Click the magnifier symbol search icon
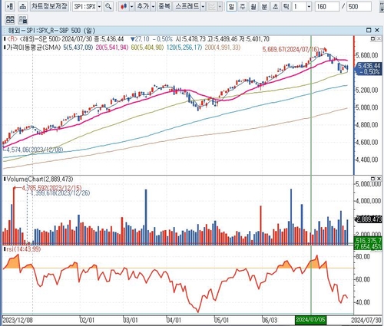The width and height of the screenshot is (384, 326). [109, 6]
